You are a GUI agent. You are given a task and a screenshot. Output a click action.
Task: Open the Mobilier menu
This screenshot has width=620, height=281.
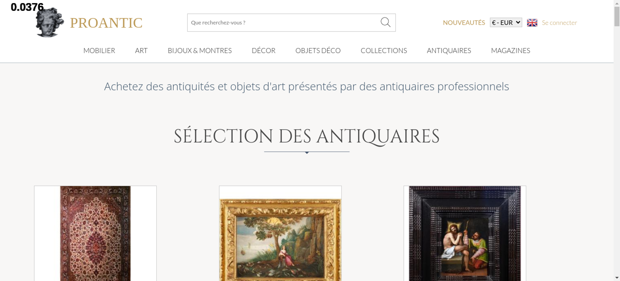(99, 50)
